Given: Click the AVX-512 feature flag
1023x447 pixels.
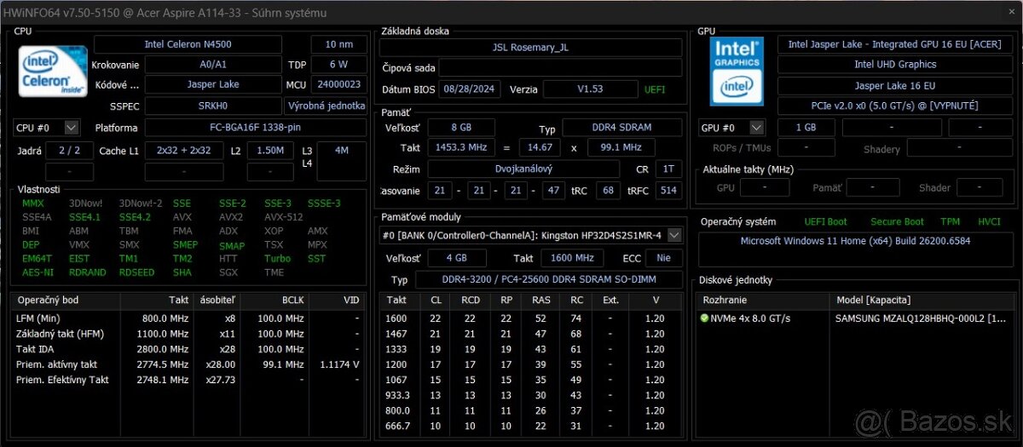Looking at the screenshot, I should (x=283, y=217).
